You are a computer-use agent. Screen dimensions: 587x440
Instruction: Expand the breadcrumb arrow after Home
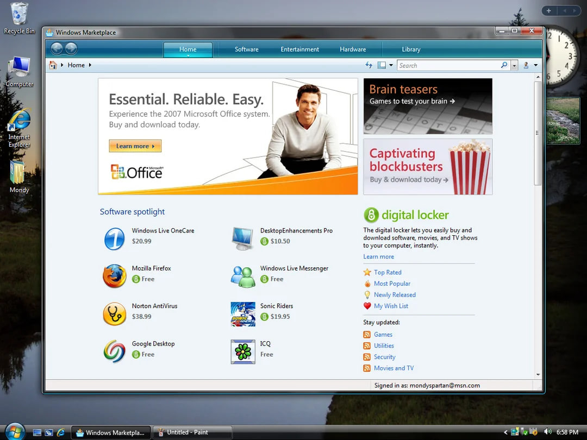click(90, 65)
